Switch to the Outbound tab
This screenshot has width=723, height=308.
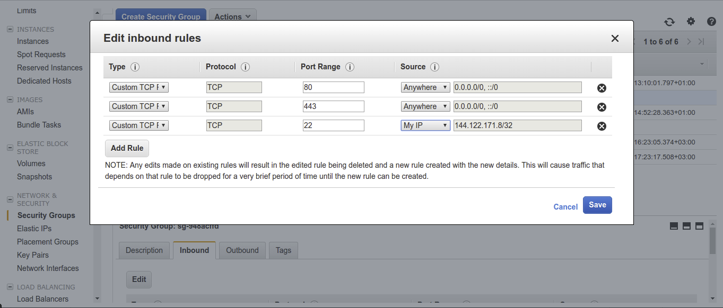pos(242,250)
